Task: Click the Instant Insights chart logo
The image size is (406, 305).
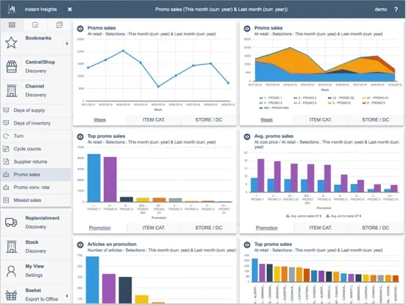Action: point(12,10)
